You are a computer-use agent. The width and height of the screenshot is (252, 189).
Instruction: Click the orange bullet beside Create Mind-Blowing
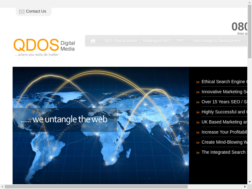[x=198, y=143]
